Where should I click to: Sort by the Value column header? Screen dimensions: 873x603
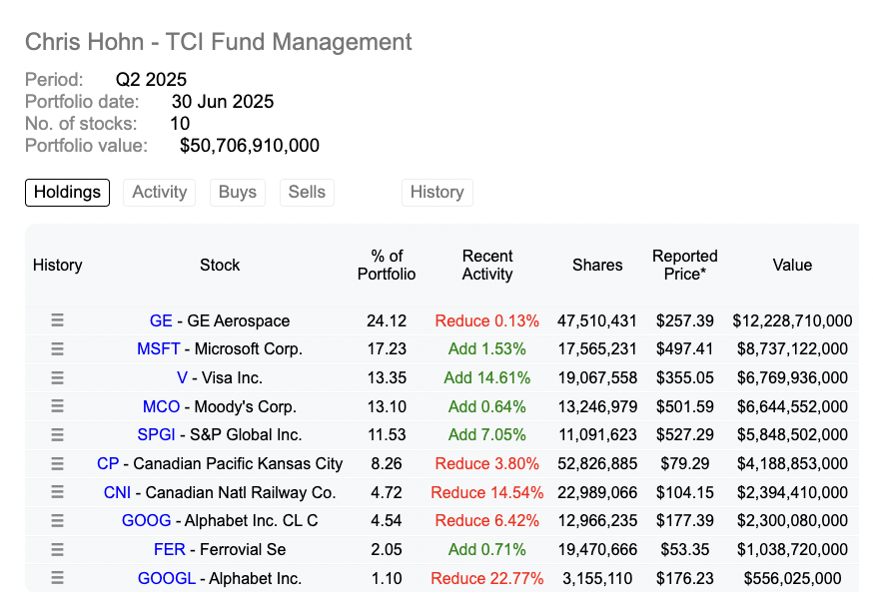pos(792,265)
